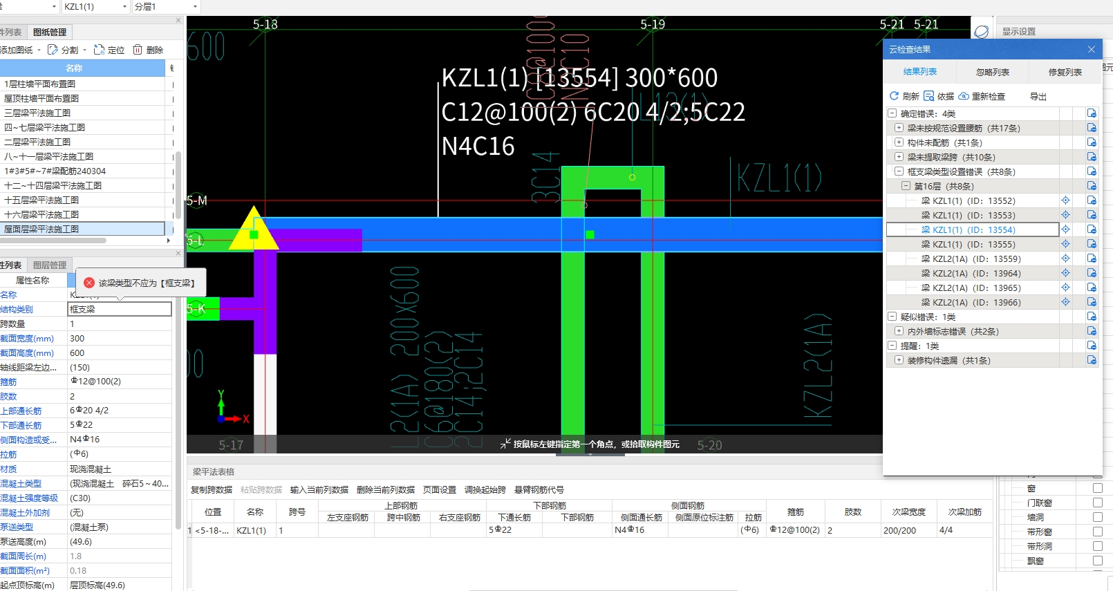Collapse the 确定错误 4类 node

coord(892,113)
